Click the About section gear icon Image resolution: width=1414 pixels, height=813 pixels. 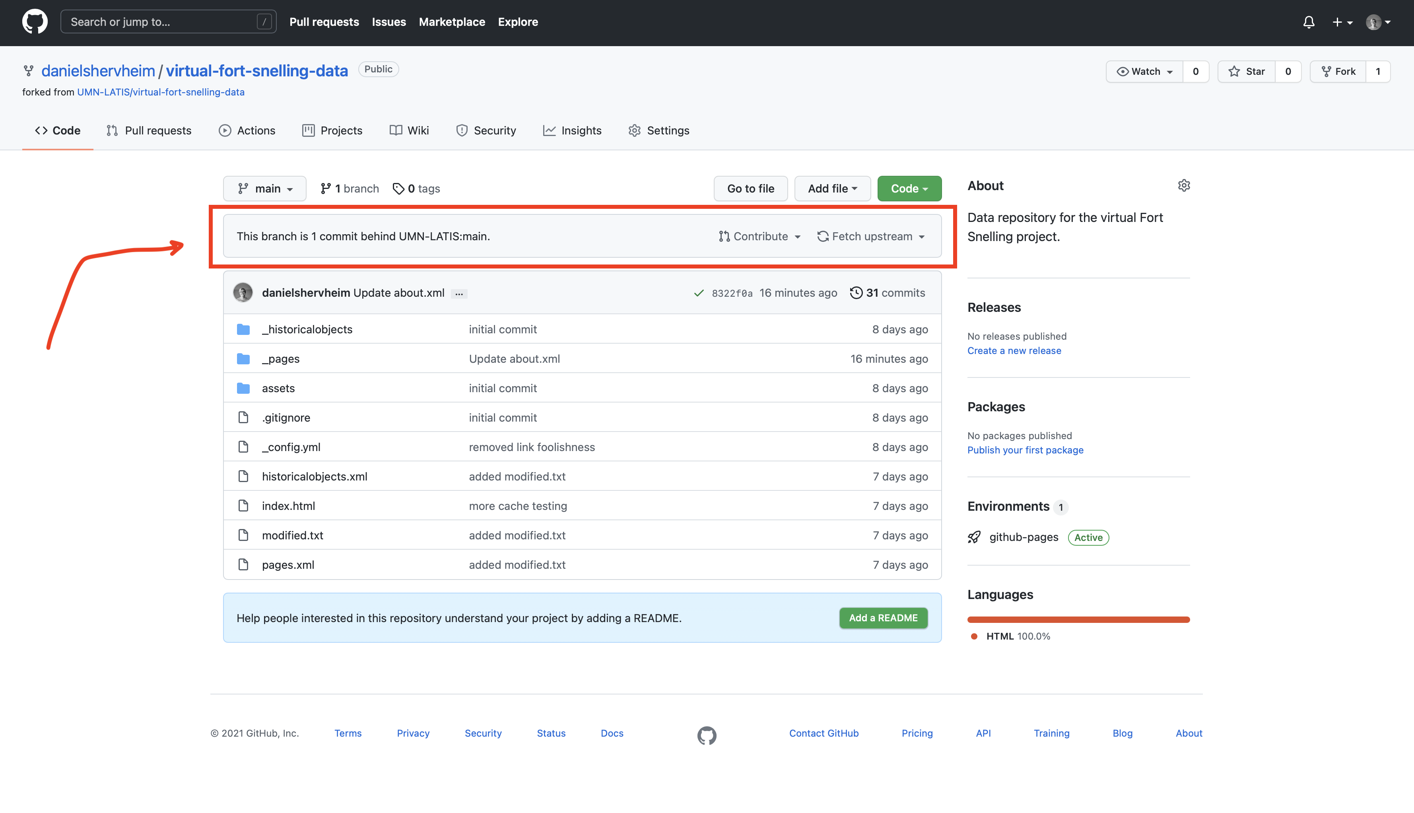point(1183,185)
